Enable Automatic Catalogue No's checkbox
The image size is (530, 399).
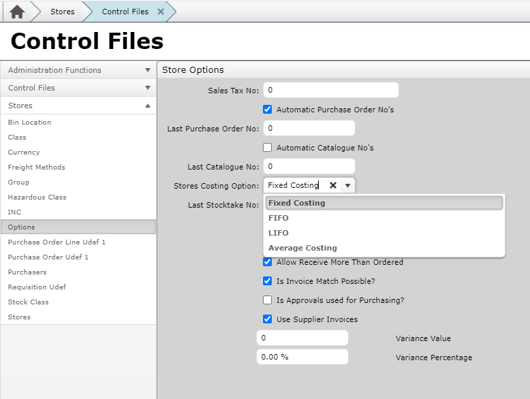(x=268, y=148)
